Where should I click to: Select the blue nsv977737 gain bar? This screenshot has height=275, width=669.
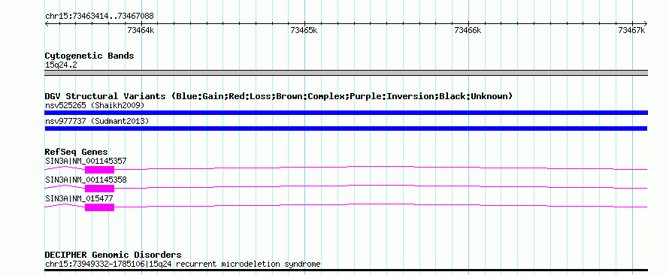pyautogui.click(x=346, y=128)
